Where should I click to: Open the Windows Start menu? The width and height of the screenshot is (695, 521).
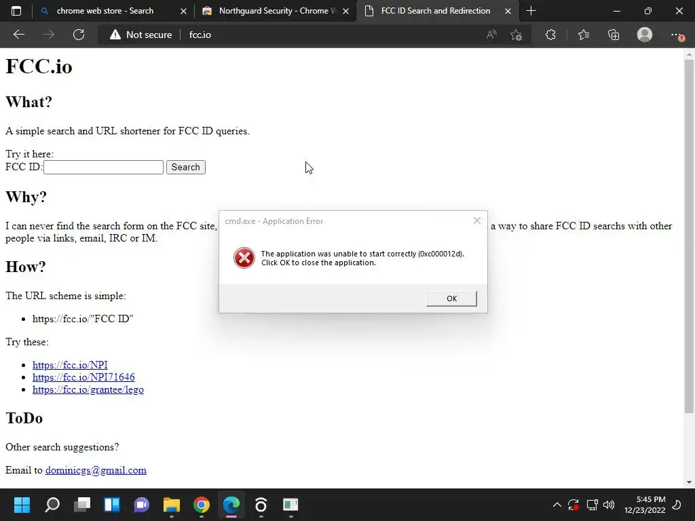(x=22, y=505)
